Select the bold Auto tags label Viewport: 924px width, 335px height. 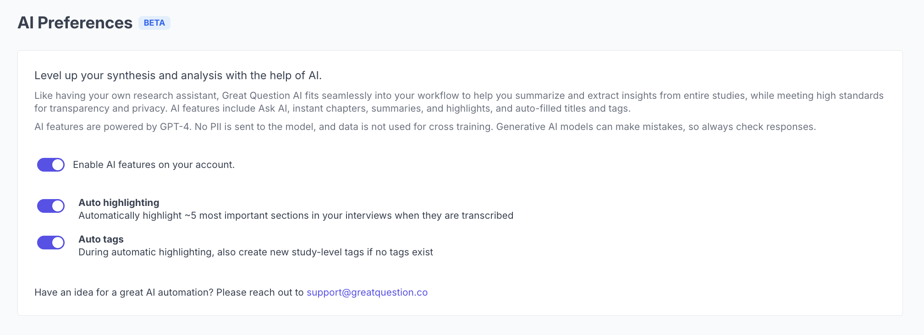click(101, 239)
